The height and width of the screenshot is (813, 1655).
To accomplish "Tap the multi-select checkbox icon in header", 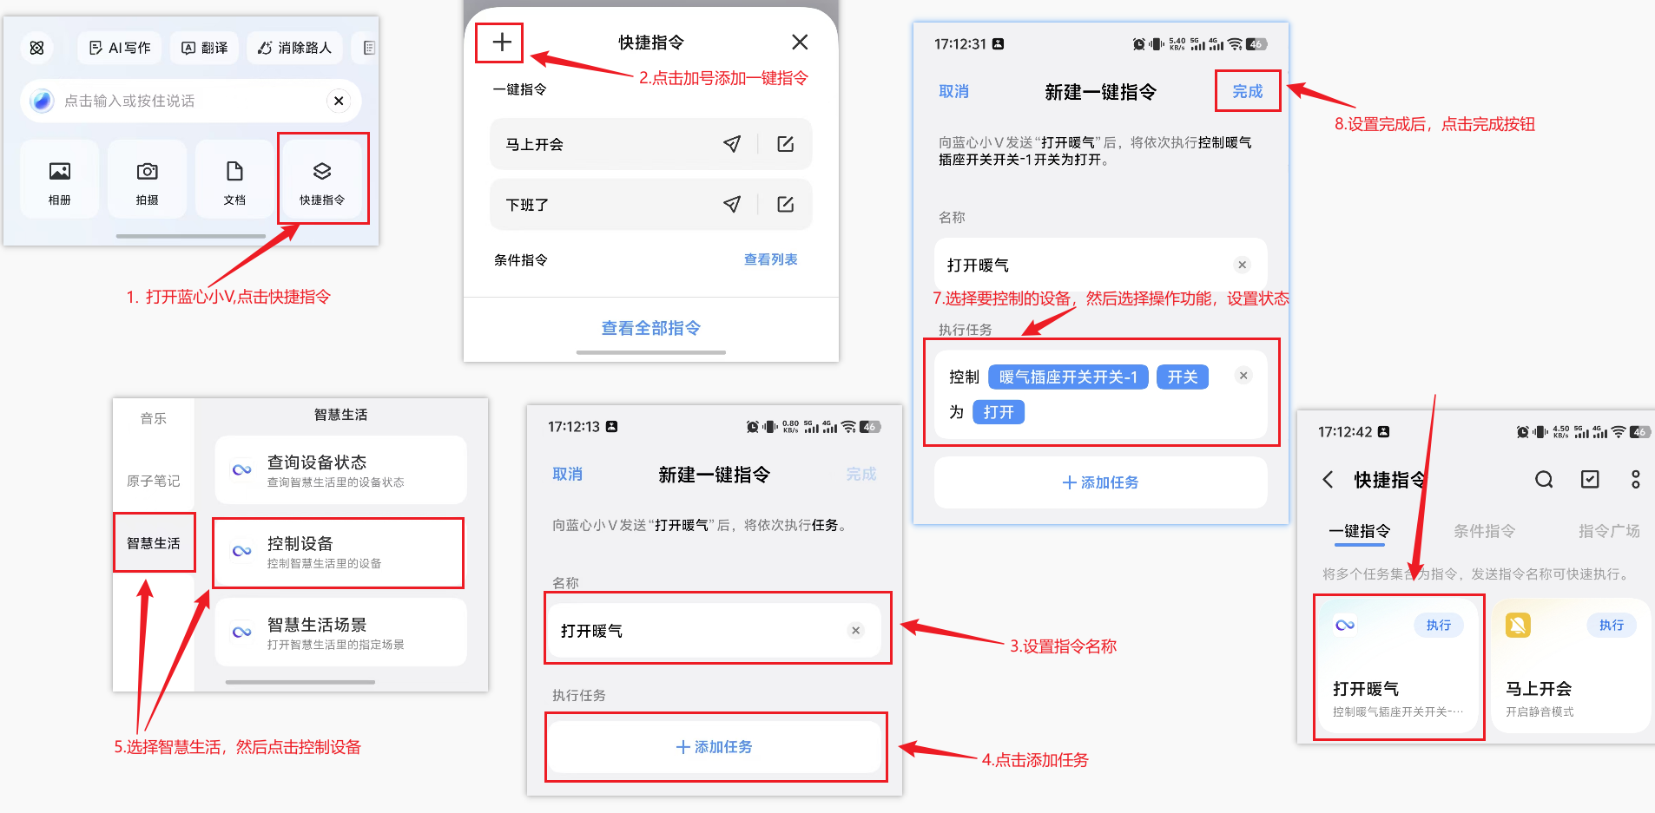I will click(1589, 480).
